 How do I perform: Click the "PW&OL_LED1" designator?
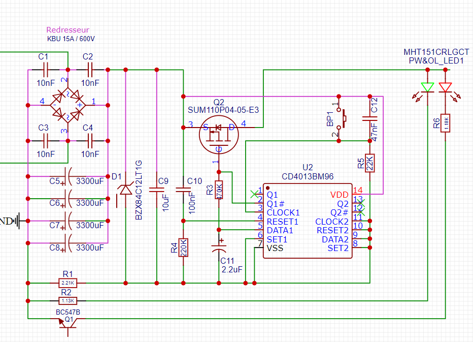coord(436,60)
